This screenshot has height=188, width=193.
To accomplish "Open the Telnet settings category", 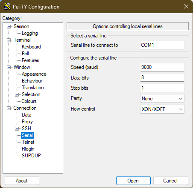I will pyautogui.click(x=28, y=142).
